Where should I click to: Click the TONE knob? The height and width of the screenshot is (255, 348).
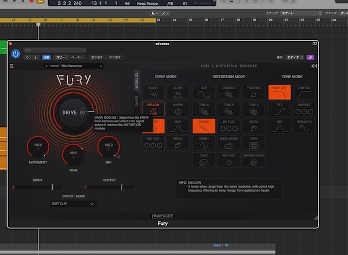[x=73, y=155]
